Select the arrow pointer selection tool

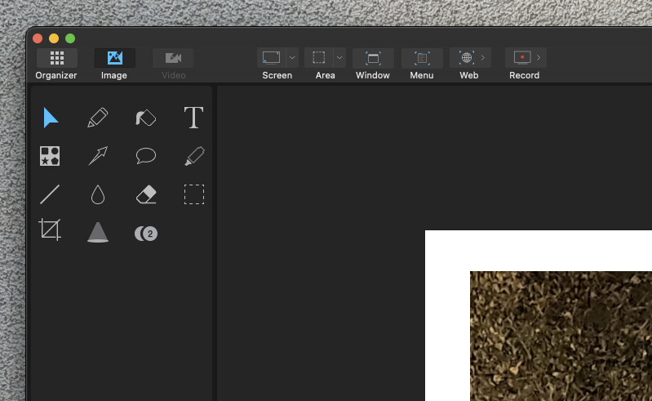51,118
